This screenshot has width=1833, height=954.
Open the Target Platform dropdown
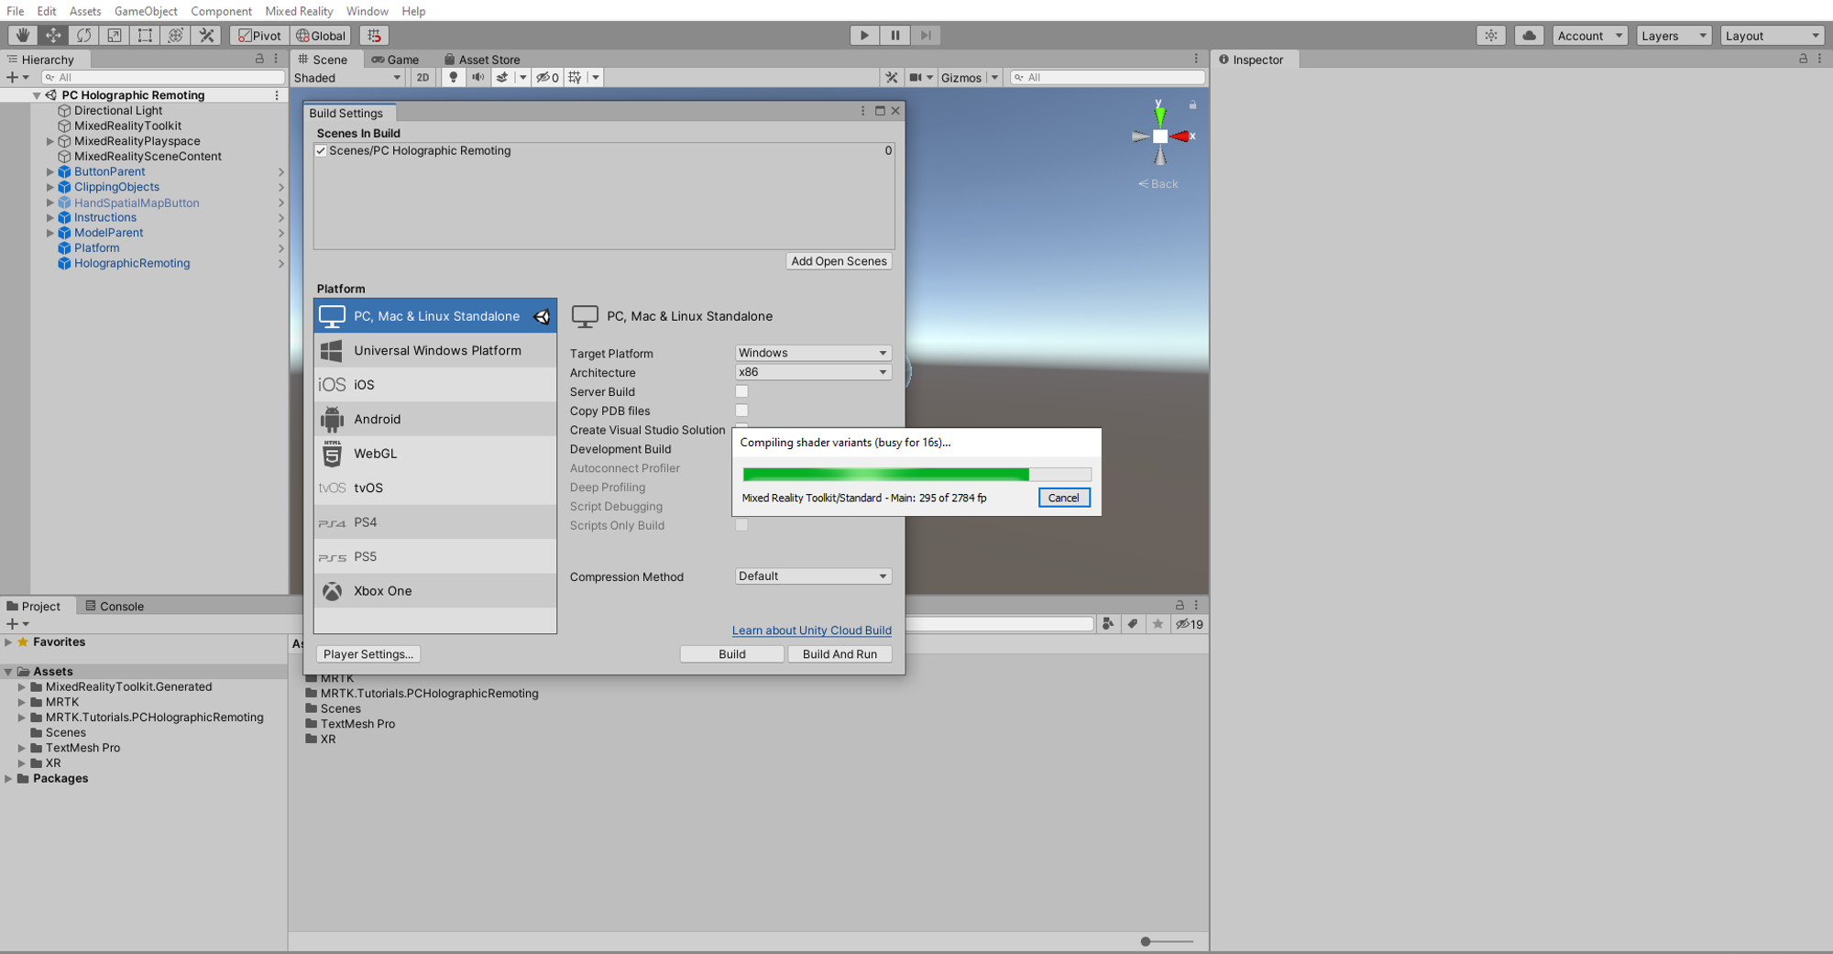tap(812, 352)
